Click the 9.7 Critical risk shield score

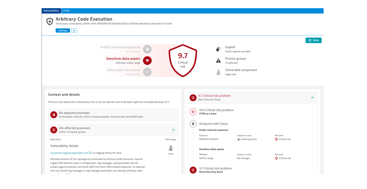[183, 60]
